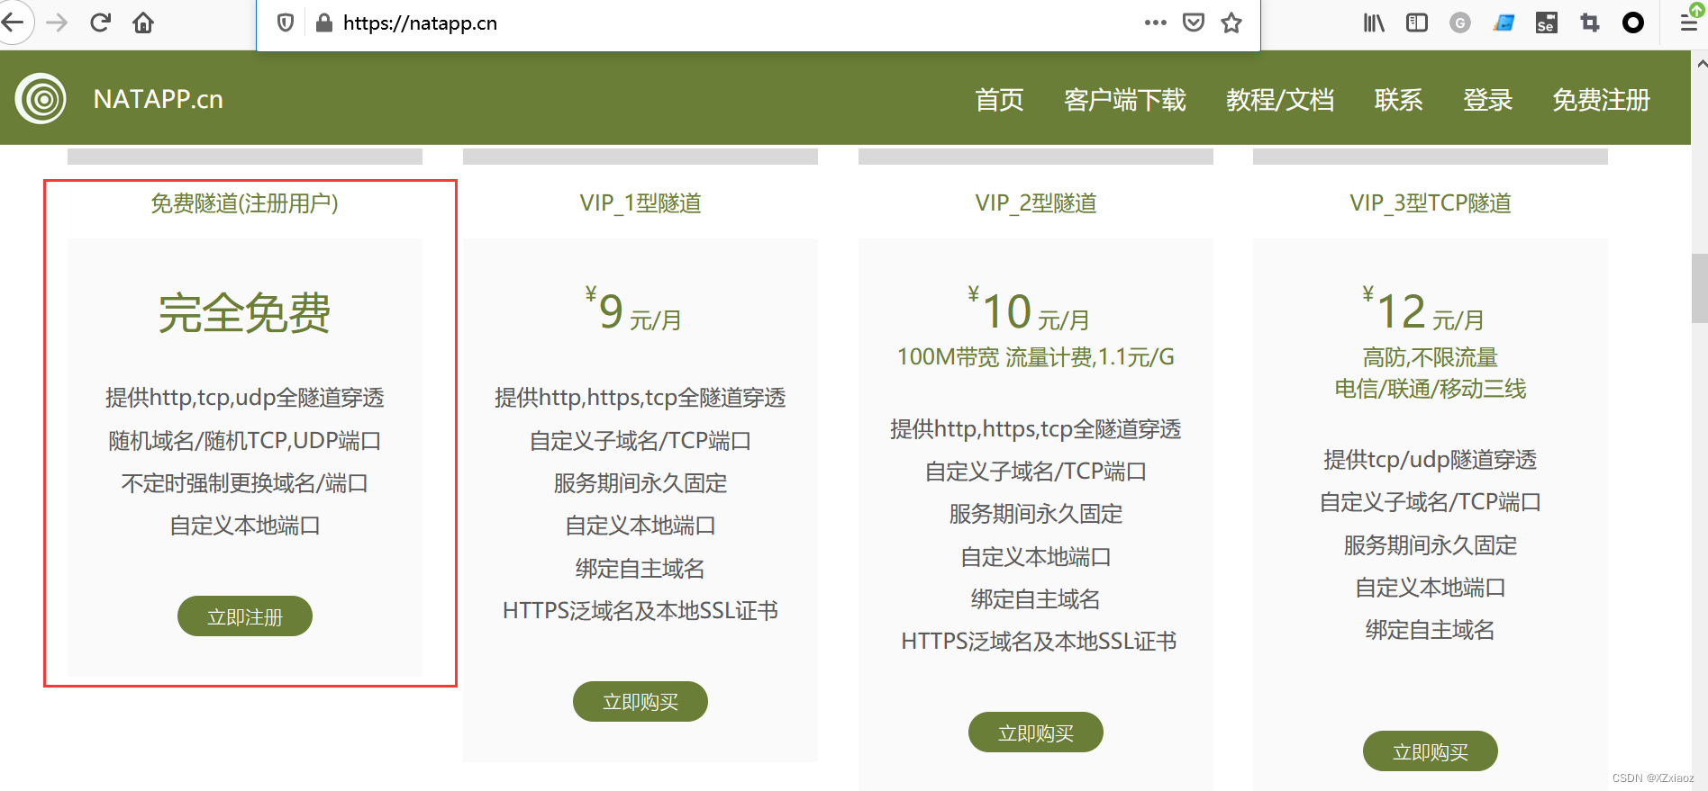Click the scrollbar up arrow

pyautogui.click(x=1701, y=64)
